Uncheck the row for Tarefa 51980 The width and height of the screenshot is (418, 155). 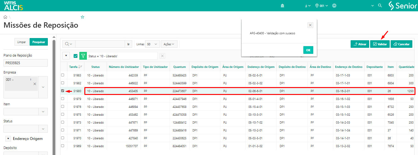click(x=63, y=91)
